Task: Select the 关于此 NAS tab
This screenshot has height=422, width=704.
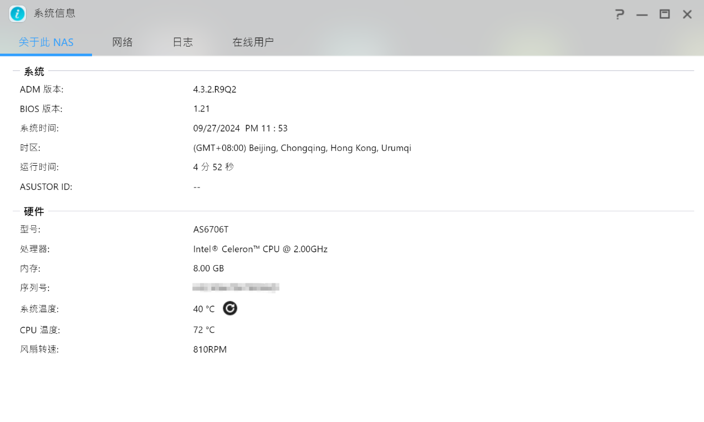Action: (46, 42)
